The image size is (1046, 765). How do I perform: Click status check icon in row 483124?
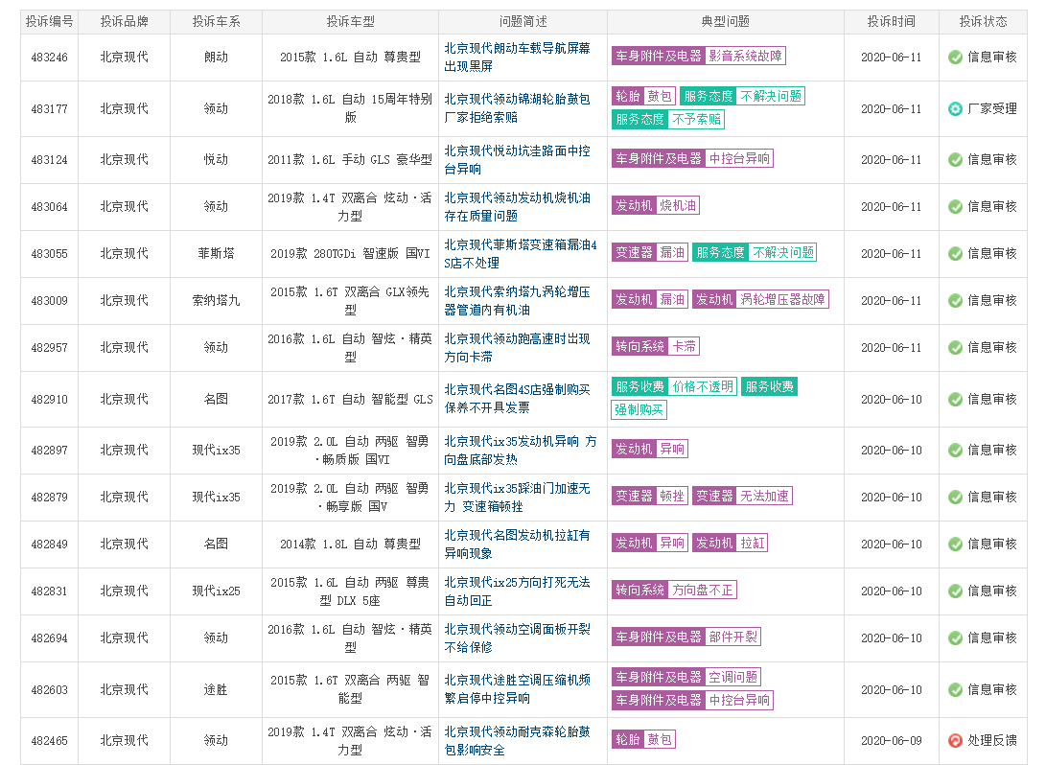[955, 159]
